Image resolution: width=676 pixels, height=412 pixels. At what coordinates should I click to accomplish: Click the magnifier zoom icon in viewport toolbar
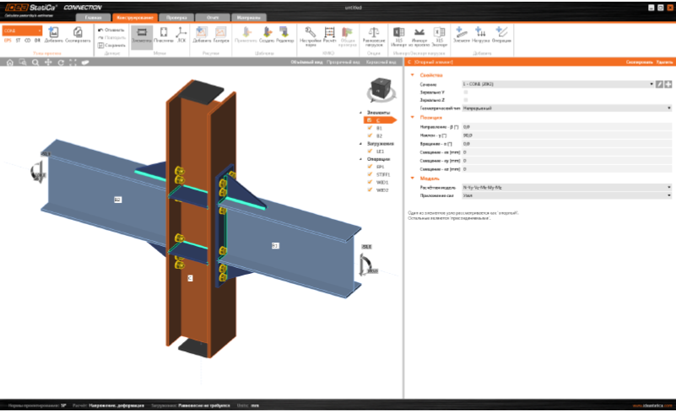[35, 62]
